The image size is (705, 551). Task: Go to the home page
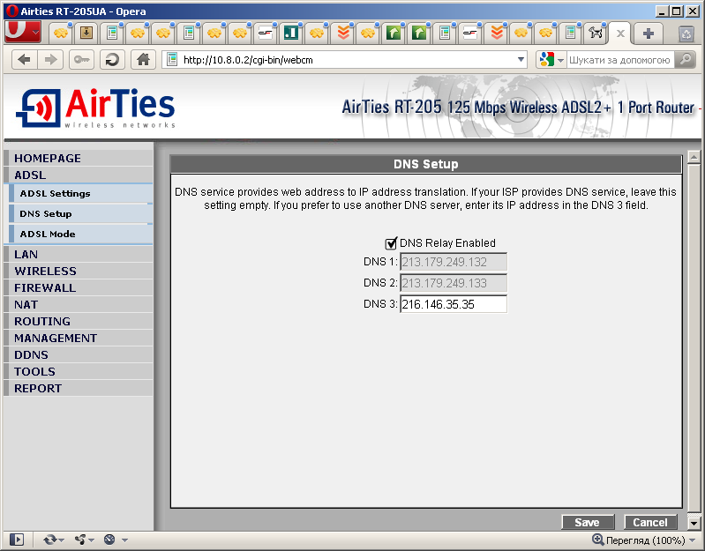coord(143,60)
